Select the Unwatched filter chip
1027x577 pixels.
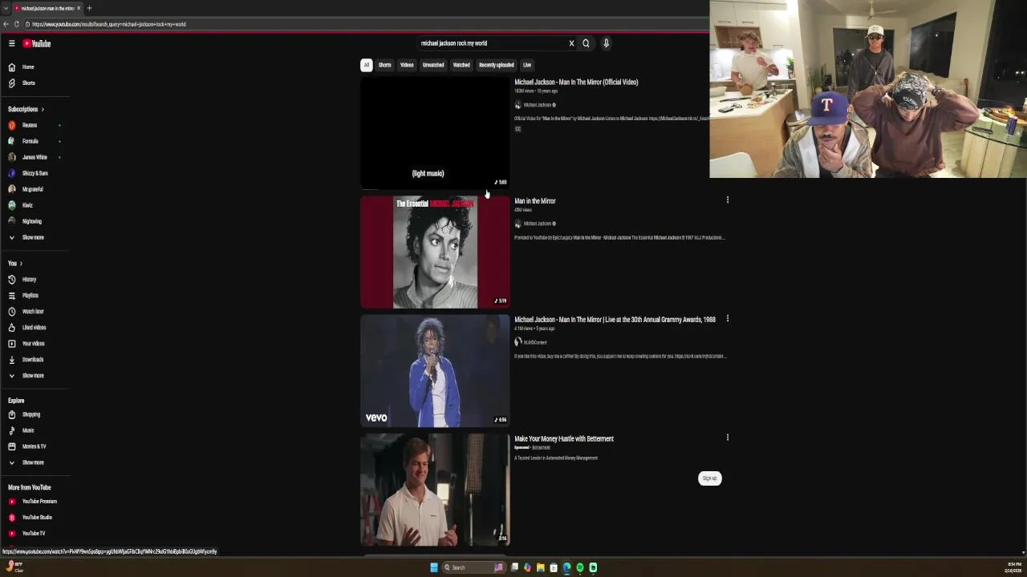tap(433, 65)
